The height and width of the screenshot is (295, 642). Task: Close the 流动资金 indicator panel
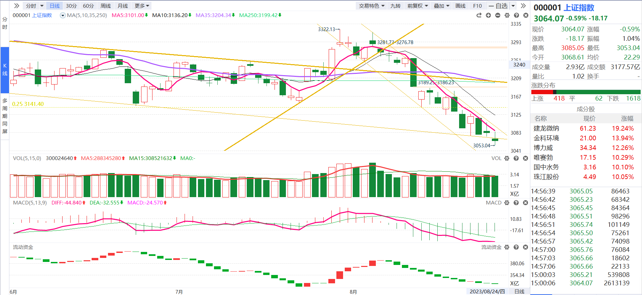pyautogui.click(x=525, y=247)
